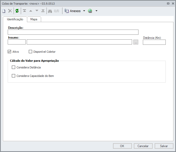Click the Cancelar button
The image size is (176, 152).
pos(143,146)
